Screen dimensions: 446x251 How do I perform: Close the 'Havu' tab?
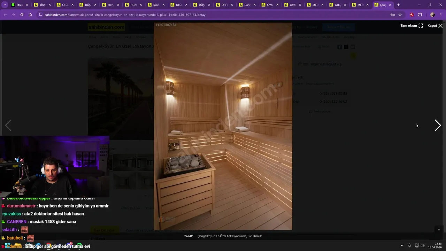click(118, 5)
